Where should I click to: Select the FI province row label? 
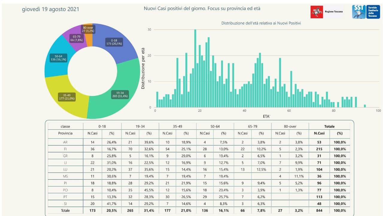pyautogui.click(x=65, y=149)
